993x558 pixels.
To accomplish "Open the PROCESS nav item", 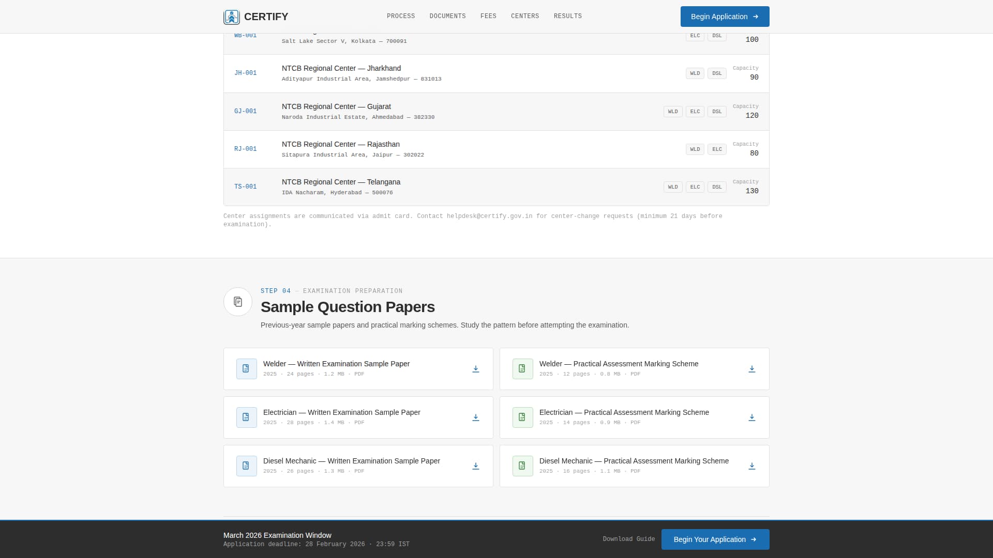I will pos(401,16).
